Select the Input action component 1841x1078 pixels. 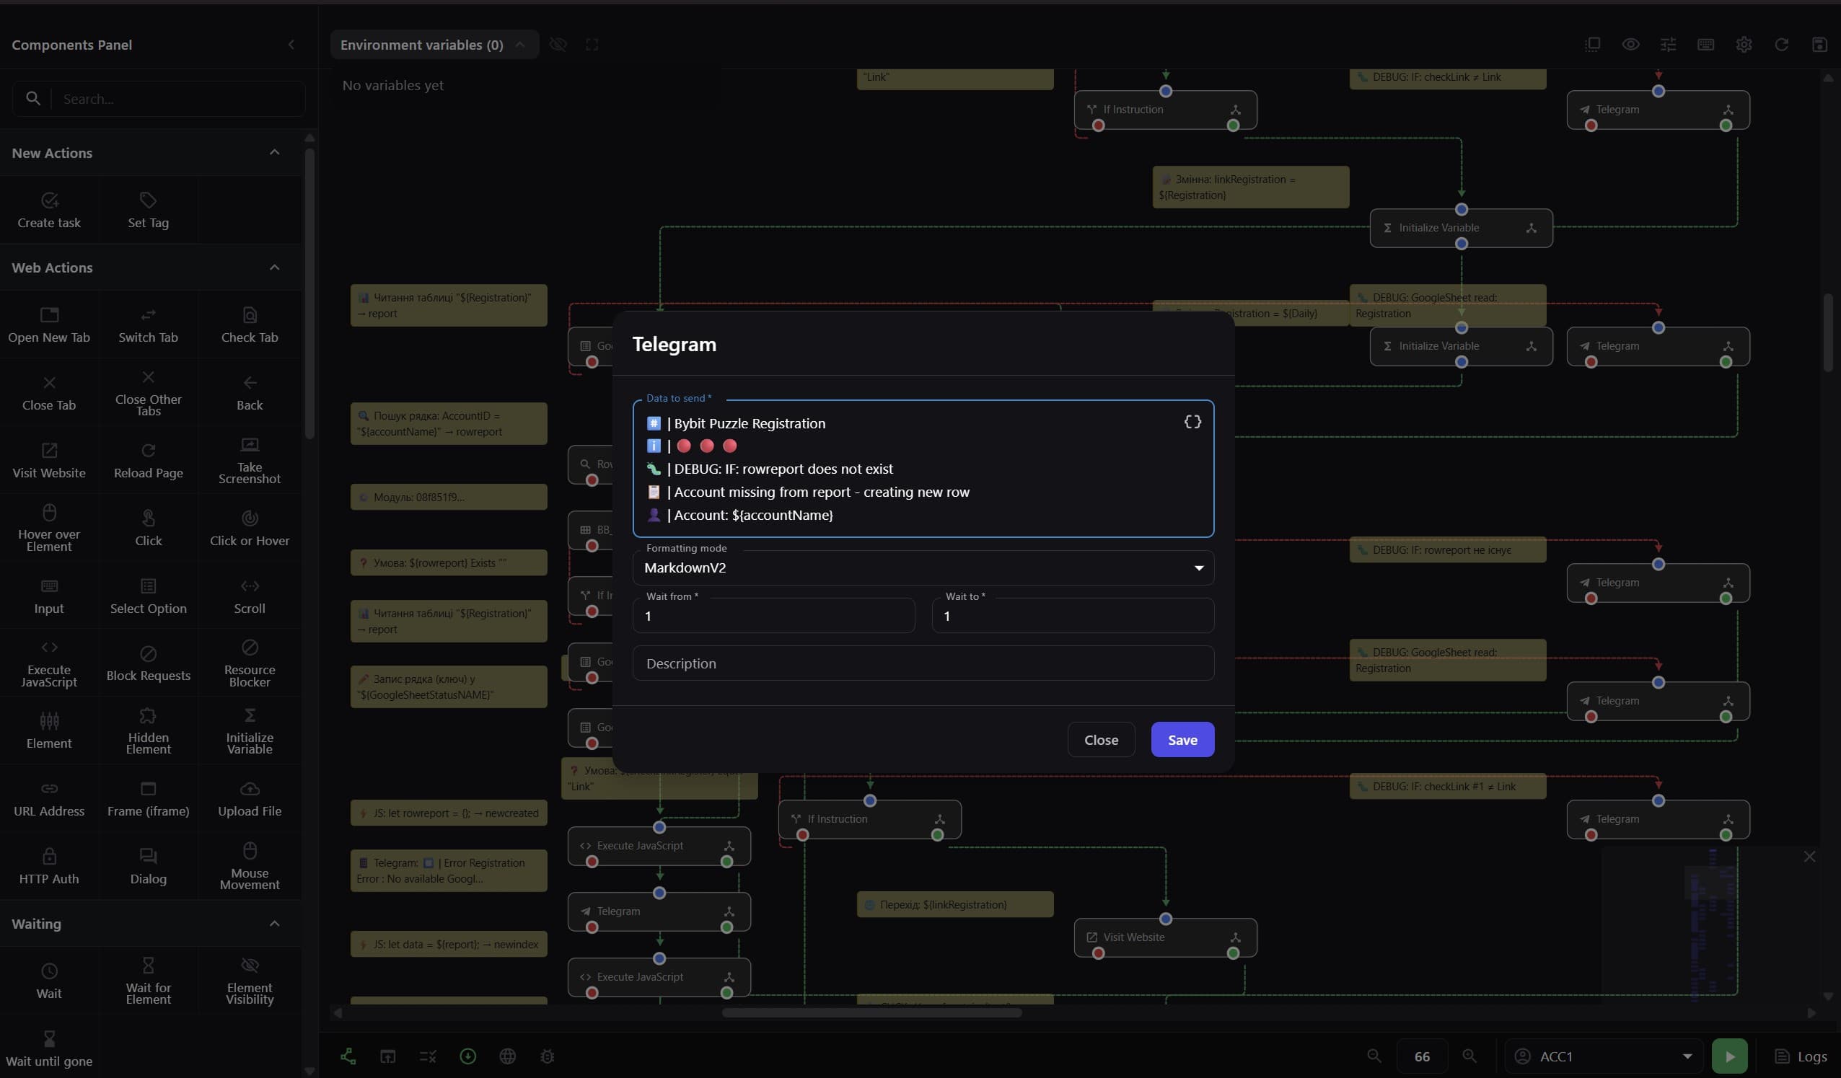click(x=49, y=596)
